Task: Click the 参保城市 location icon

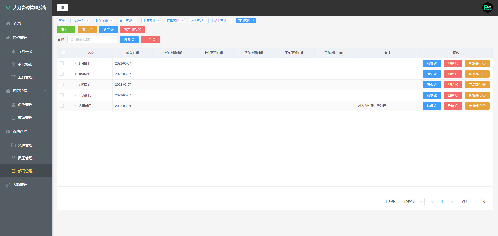Action: click(13, 64)
